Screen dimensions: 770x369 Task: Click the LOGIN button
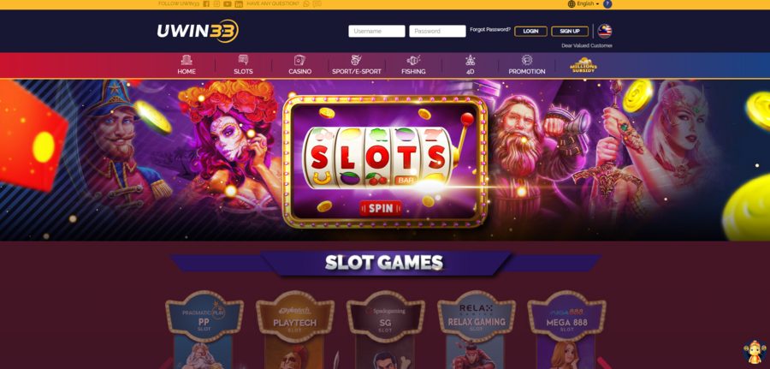(530, 31)
